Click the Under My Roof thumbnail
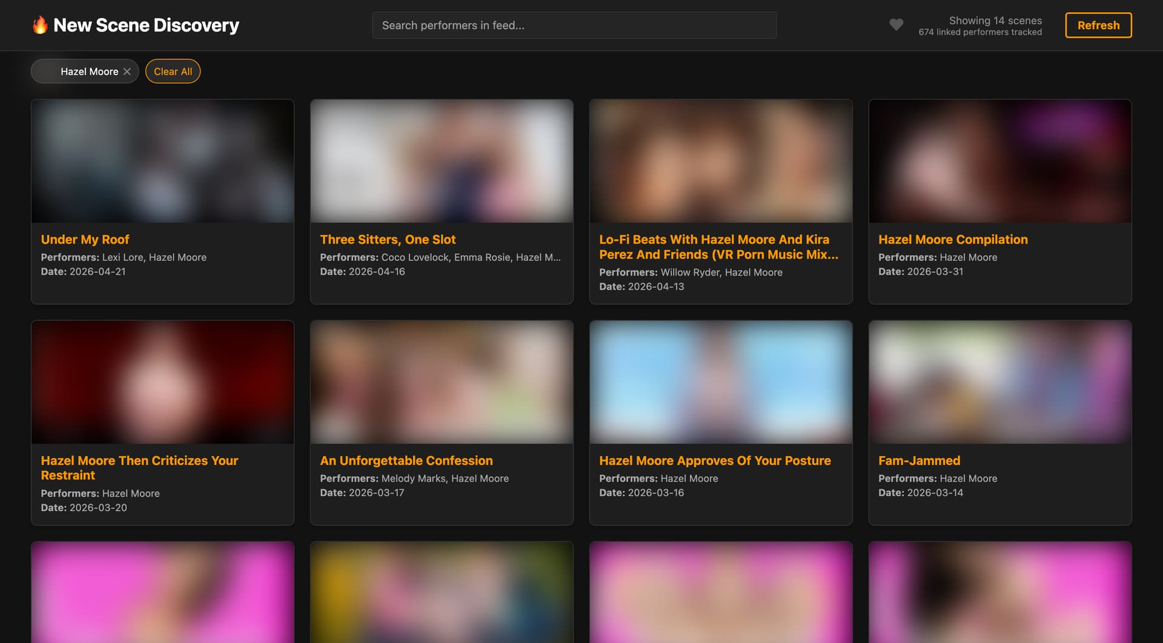This screenshot has width=1163, height=643. (x=162, y=161)
